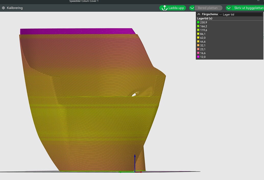Click the Lagertid (s) header
Viewport: 264px width, 180px height.
click(205, 19)
